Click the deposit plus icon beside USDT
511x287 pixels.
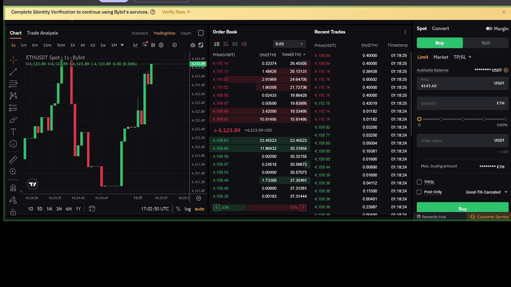506,70
